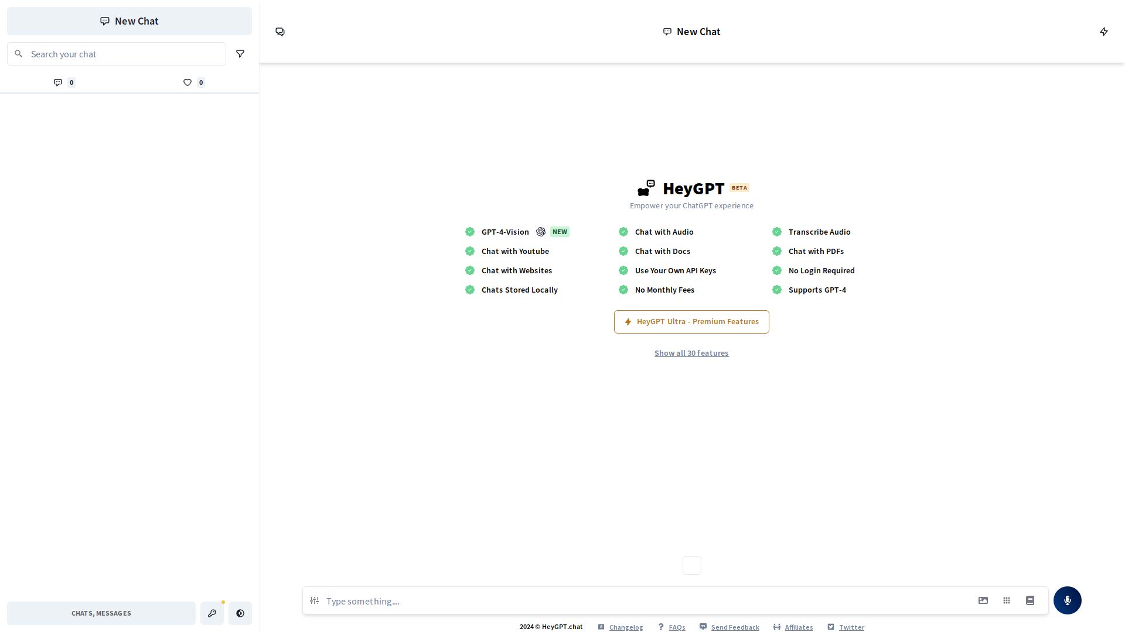Click the Chats Stored Locally feature
The width and height of the screenshot is (1125, 632).
[520, 290]
